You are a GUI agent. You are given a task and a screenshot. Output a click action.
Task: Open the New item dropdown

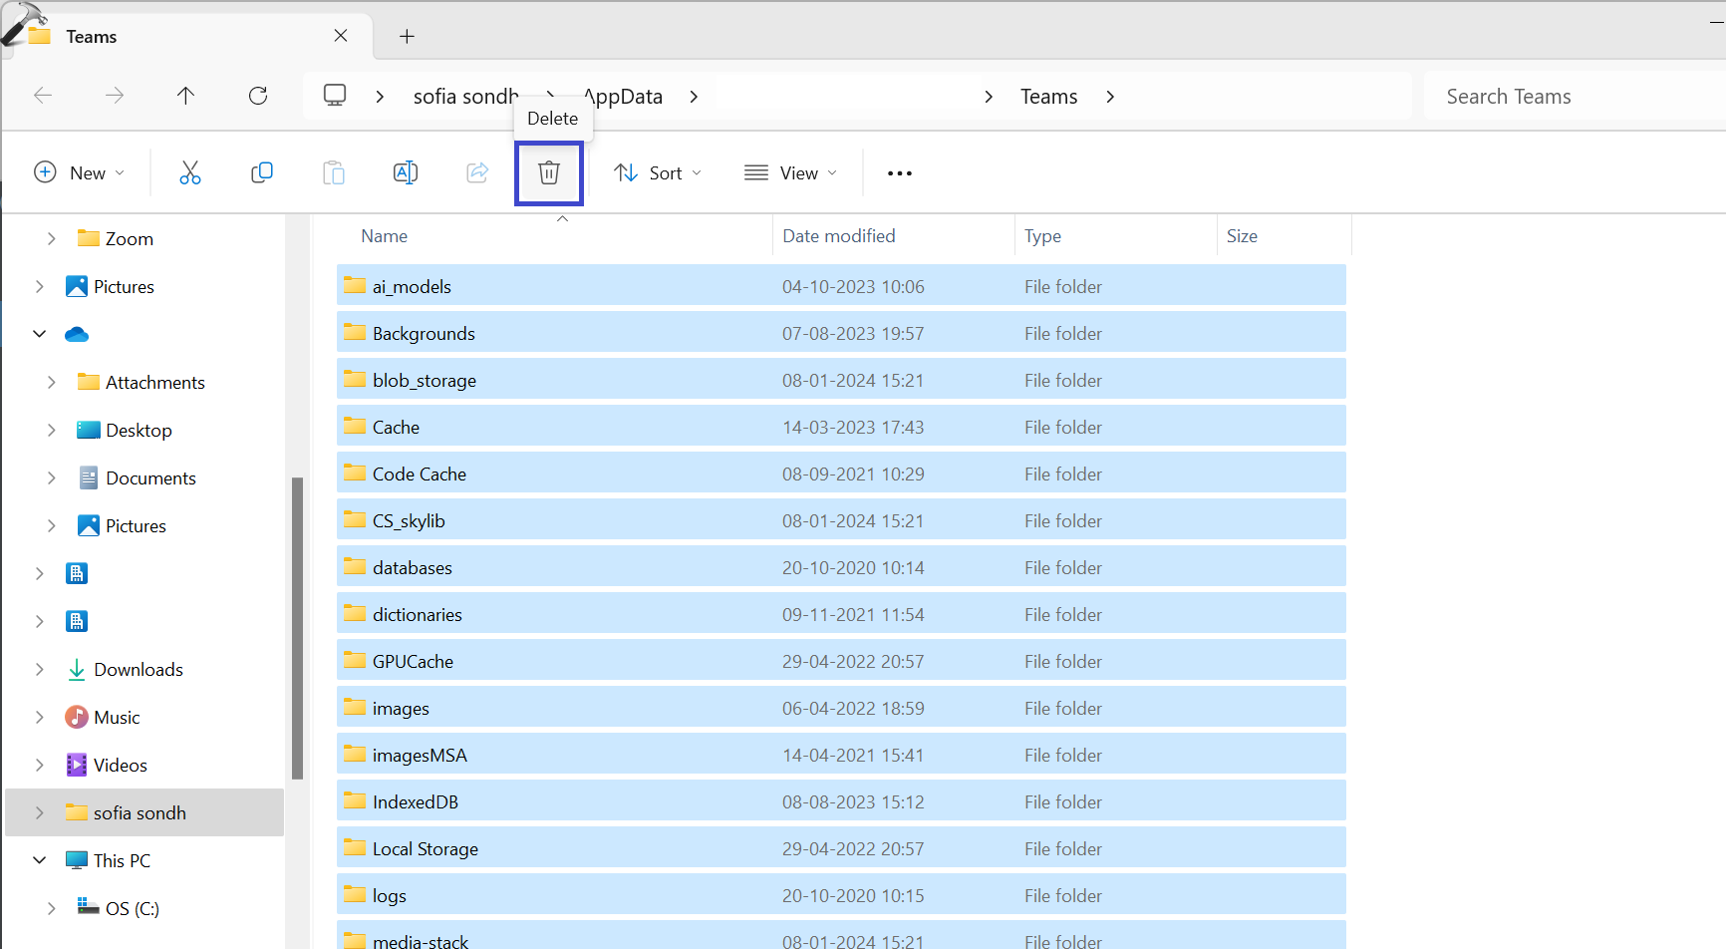[80, 173]
